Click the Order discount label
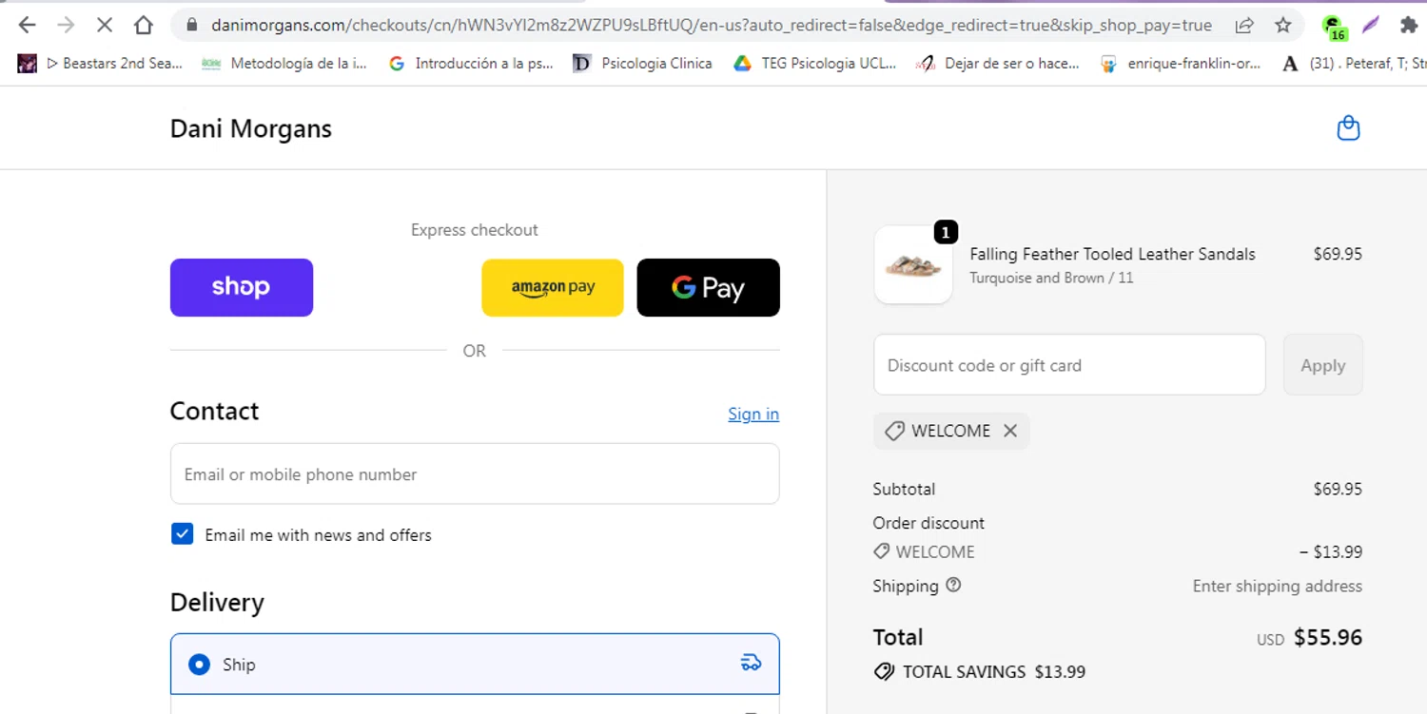Viewport: 1427px width, 714px height. (x=929, y=523)
